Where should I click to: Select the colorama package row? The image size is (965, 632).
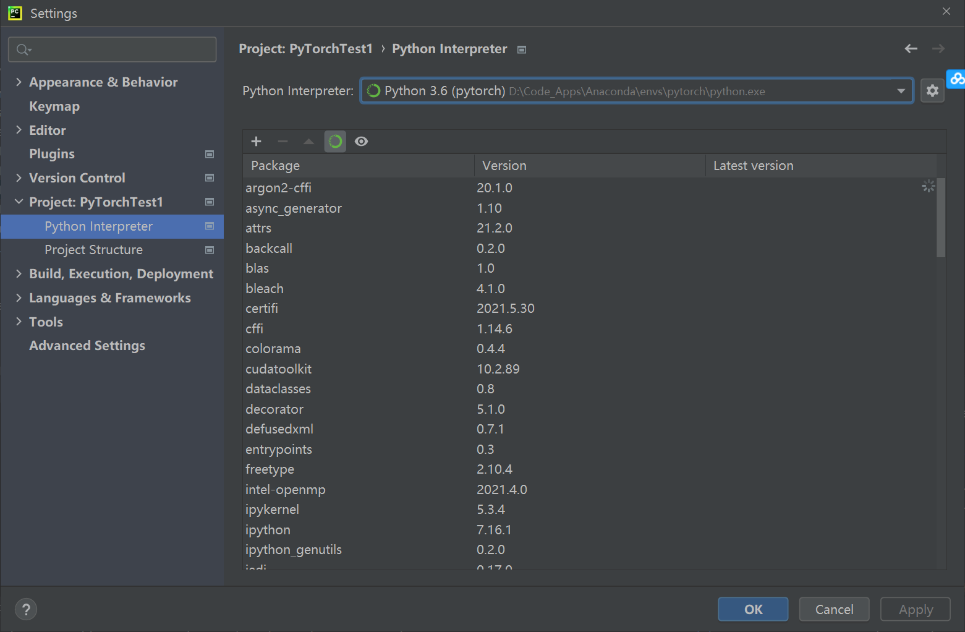[x=590, y=349]
